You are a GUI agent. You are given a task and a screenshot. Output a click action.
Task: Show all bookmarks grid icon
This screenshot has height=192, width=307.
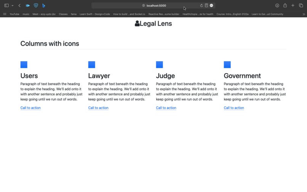[5, 14]
